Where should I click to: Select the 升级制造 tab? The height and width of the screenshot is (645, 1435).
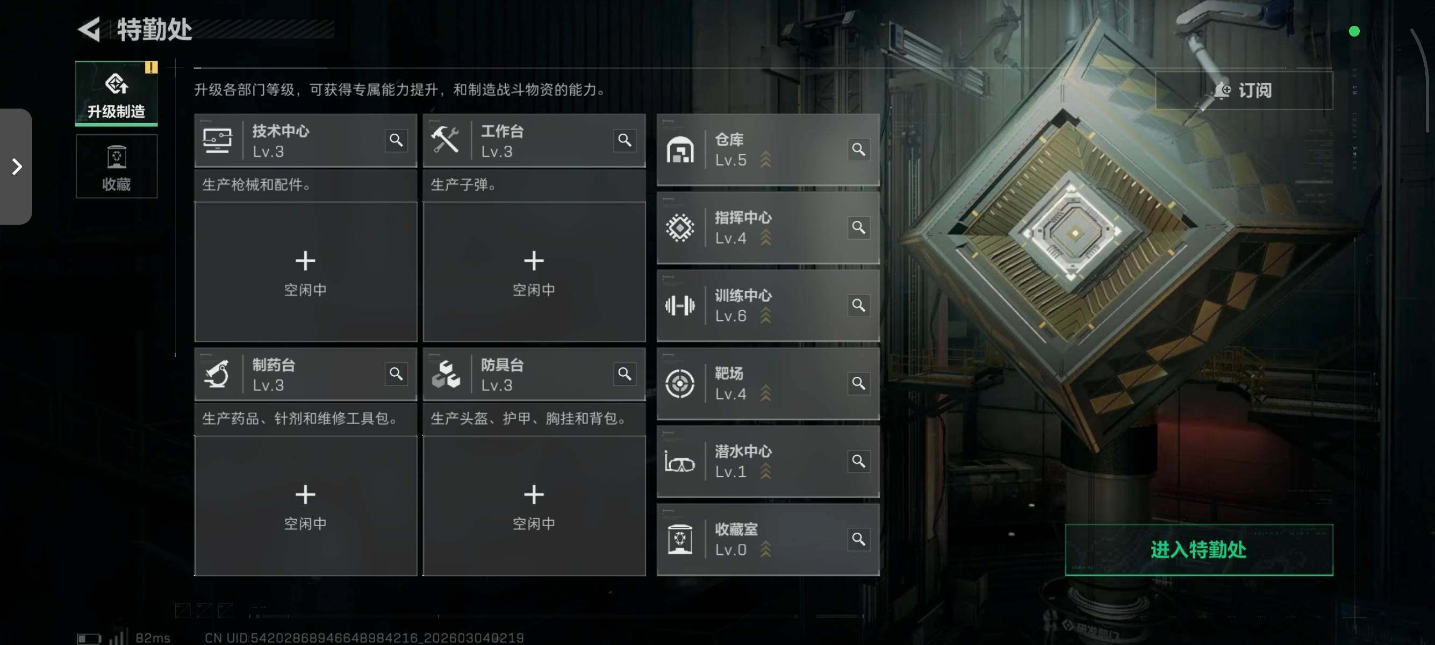[x=117, y=94]
